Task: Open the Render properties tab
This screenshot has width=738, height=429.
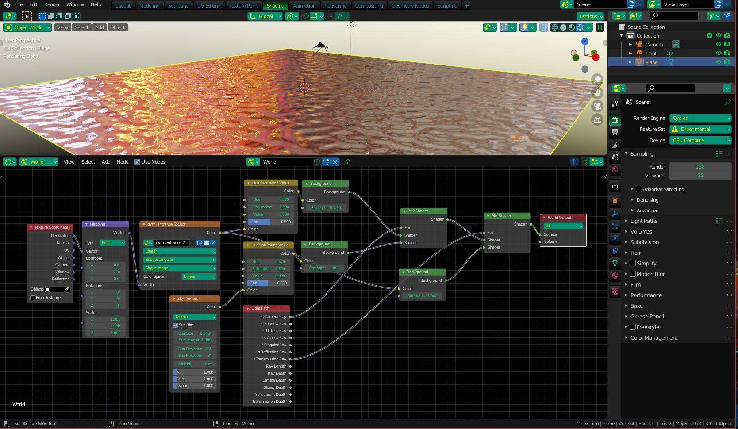Action: tap(615, 120)
